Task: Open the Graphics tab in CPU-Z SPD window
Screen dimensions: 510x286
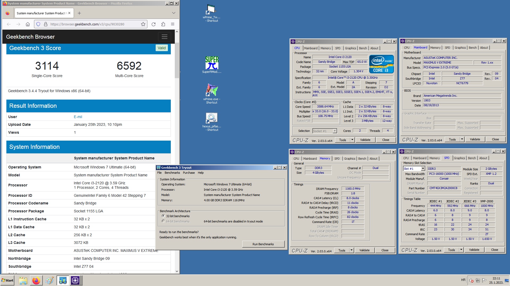Action: [459, 158]
